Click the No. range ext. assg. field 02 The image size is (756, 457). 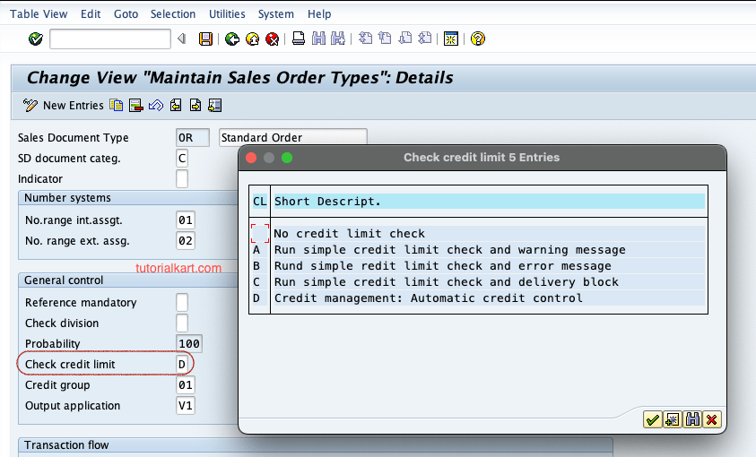186,241
